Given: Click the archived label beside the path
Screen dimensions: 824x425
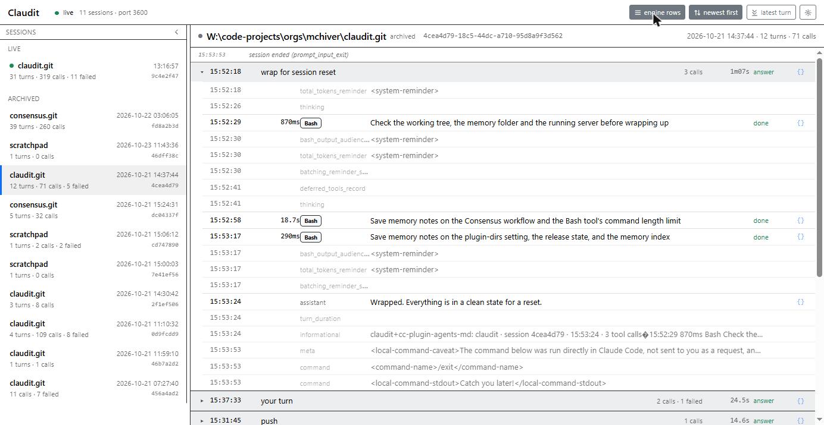Looking at the screenshot, I should (402, 36).
